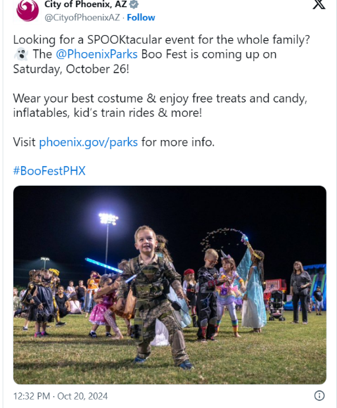Click the "Saturday, October 26!" text
Viewport: 337px width, 408px height.
[71, 69]
